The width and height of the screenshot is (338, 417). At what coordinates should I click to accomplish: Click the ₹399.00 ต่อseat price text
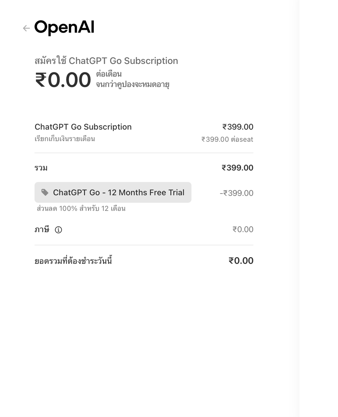(227, 139)
